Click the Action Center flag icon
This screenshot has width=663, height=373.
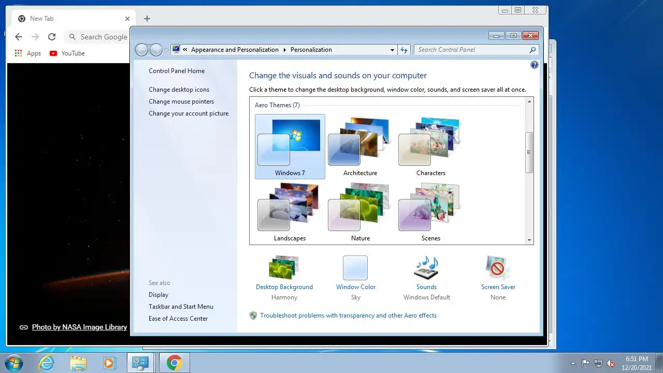(586, 363)
